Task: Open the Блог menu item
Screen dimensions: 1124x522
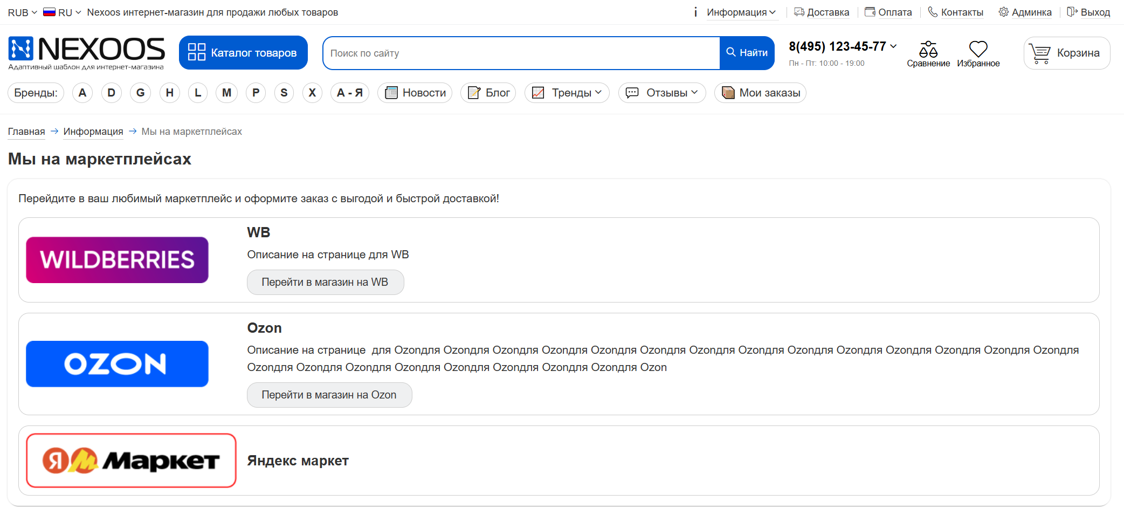Action: pyautogui.click(x=488, y=93)
